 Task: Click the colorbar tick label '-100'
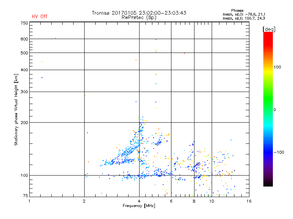(279, 152)
